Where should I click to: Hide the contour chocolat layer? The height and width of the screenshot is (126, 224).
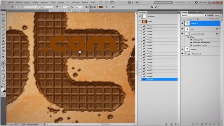182,34
